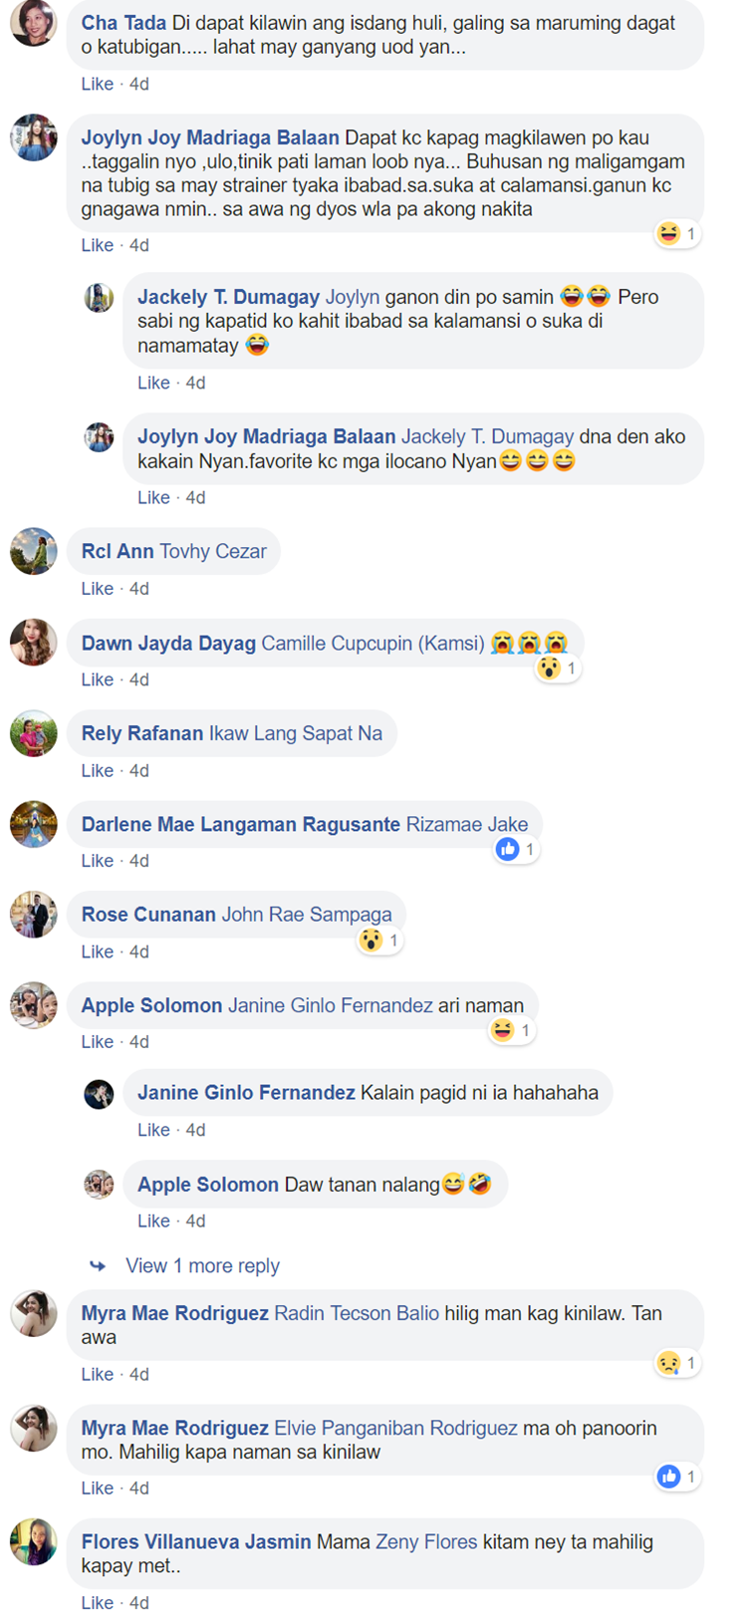Expand View 1 more reply
Image resolution: width=747 pixels, height=1618 pixels.
coord(202,1266)
